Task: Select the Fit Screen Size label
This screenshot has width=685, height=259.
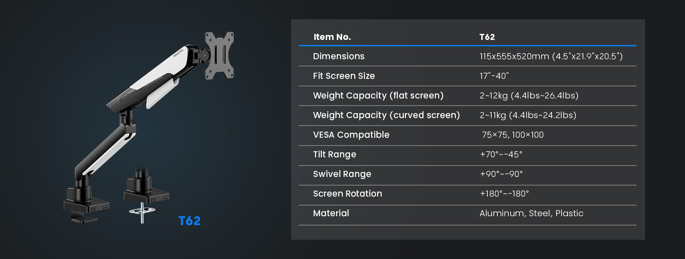Action: (x=344, y=76)
